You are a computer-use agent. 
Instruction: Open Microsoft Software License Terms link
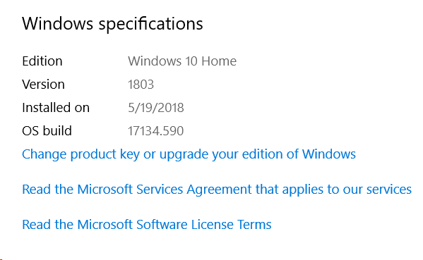click(147, 225)
